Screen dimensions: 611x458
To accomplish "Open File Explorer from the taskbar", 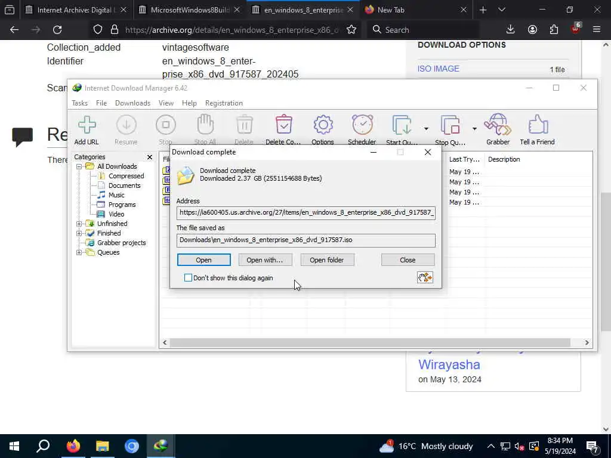I will pos(103,446).
